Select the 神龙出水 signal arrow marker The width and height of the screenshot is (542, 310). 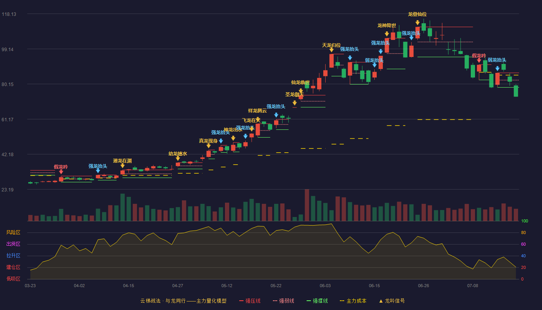tap(233, 138)
